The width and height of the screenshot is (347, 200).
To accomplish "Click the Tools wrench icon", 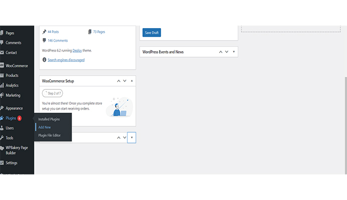I will click(x=2, y=138).
